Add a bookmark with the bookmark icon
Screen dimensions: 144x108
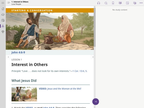pyautogui.click(x=113, y=3)
